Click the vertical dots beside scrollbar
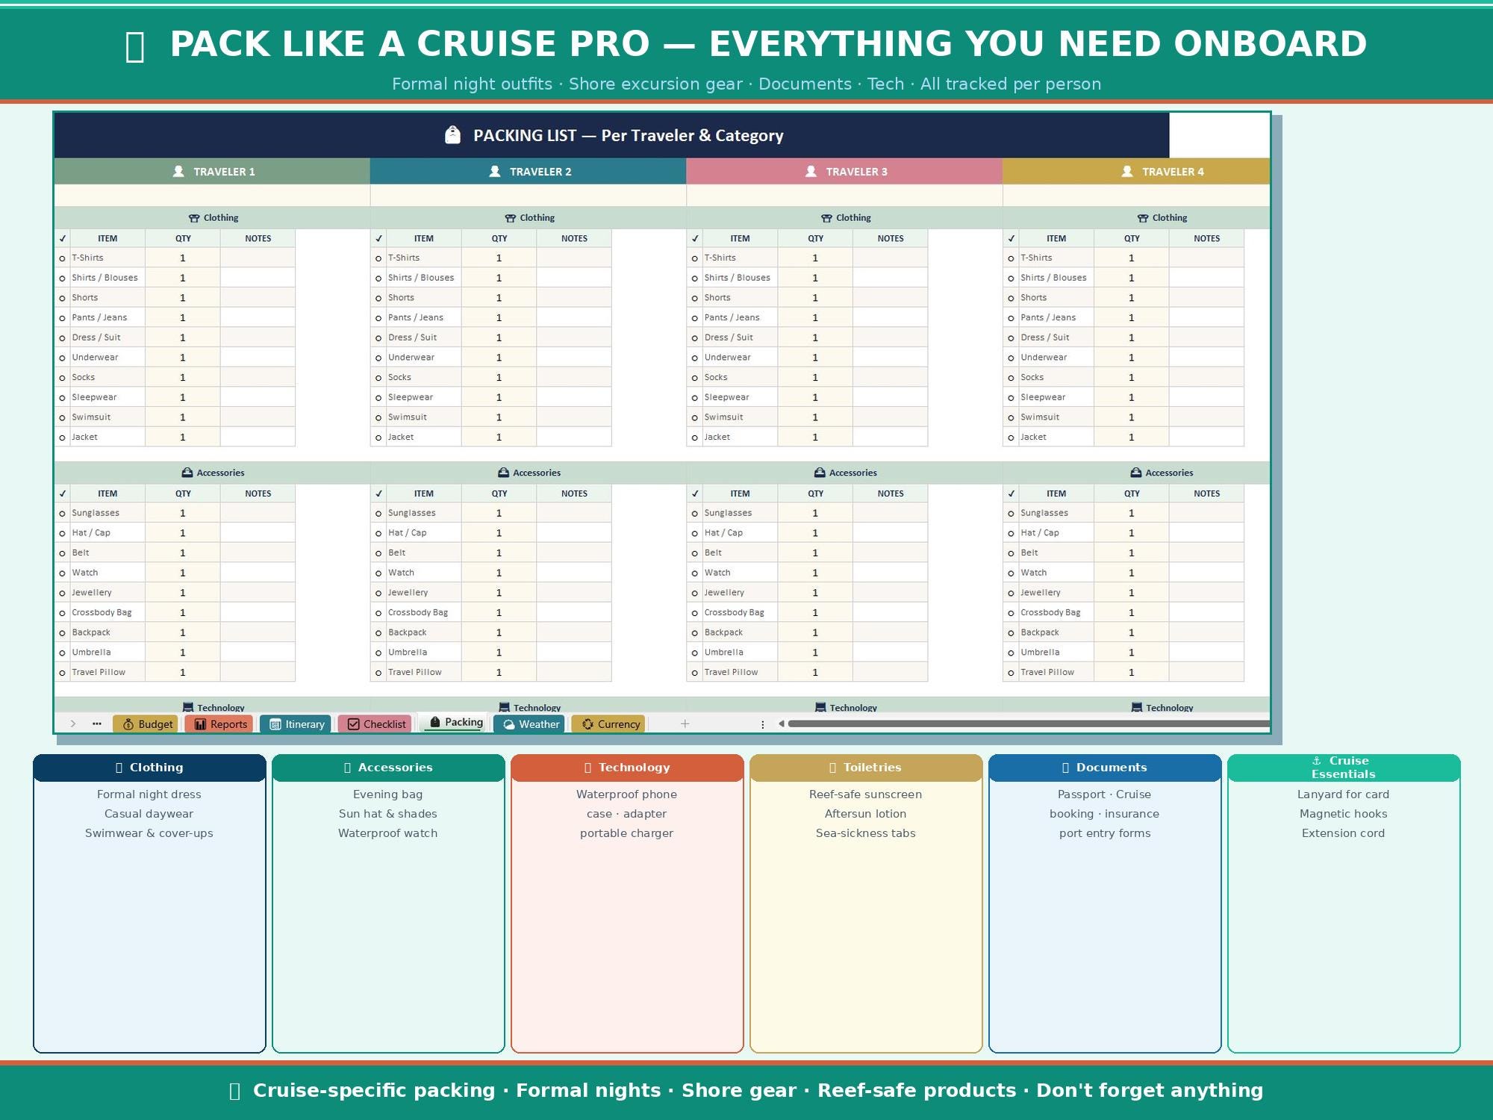Image resolution: width=1493 pixels, height=1120 pixels. tap(762, 724)
